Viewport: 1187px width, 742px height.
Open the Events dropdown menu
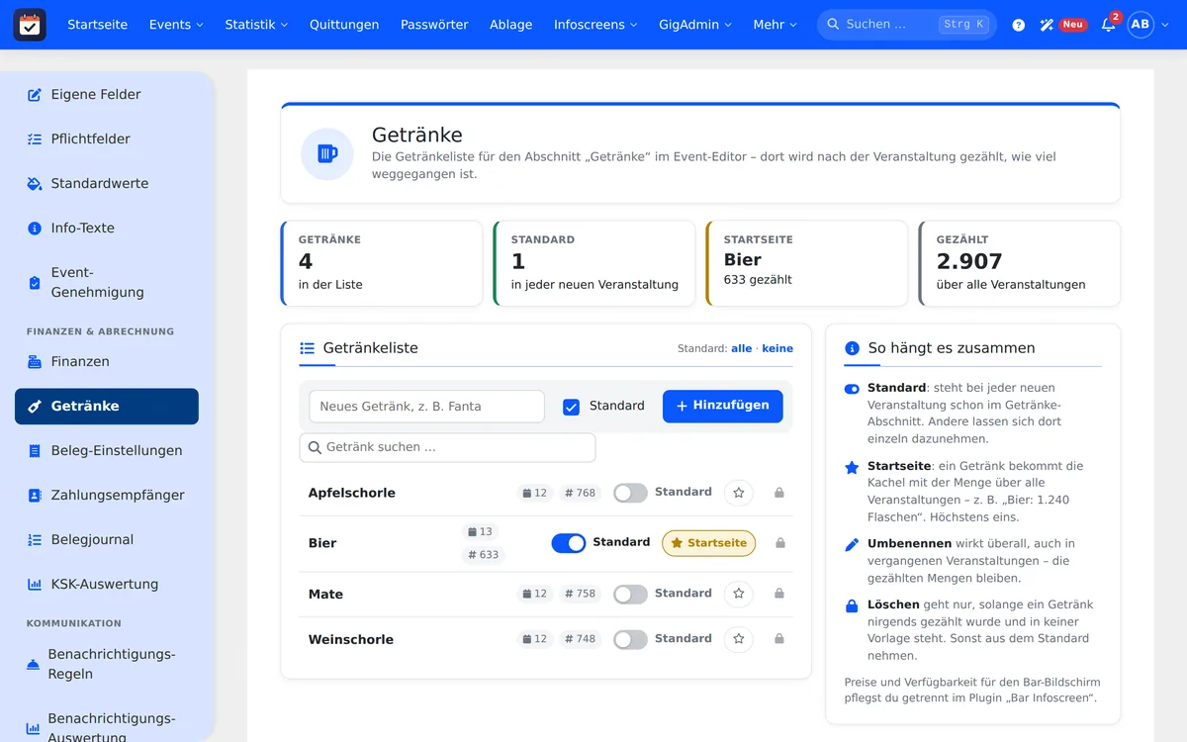(176, 25)
